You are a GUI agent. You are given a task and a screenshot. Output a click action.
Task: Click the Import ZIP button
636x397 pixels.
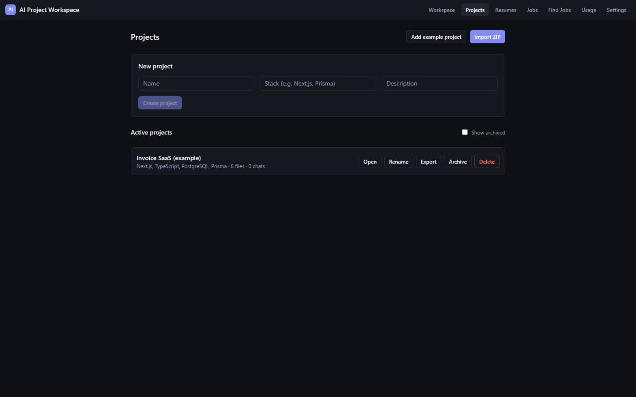[x=487, y=37]
